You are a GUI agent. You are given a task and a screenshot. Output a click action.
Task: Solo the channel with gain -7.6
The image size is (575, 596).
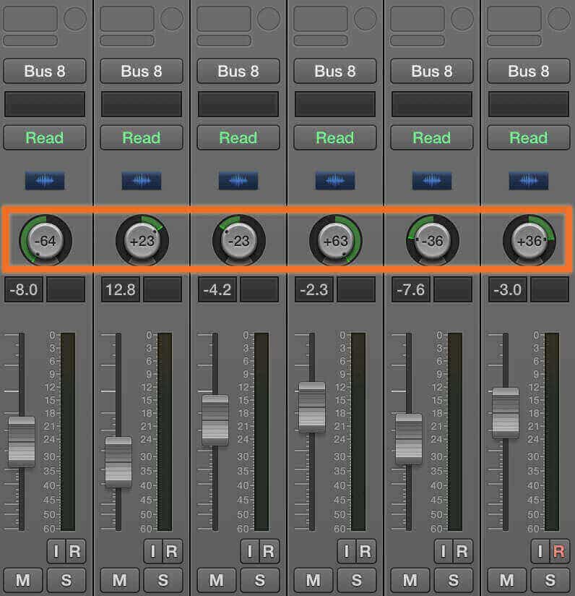(454, 580)
